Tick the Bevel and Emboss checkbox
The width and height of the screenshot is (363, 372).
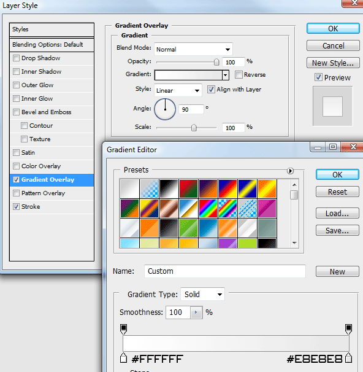click(16, 112)
